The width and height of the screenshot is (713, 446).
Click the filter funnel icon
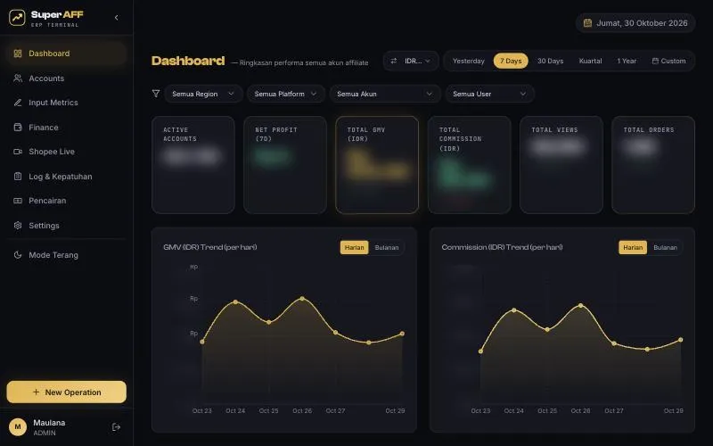[155, 94]
